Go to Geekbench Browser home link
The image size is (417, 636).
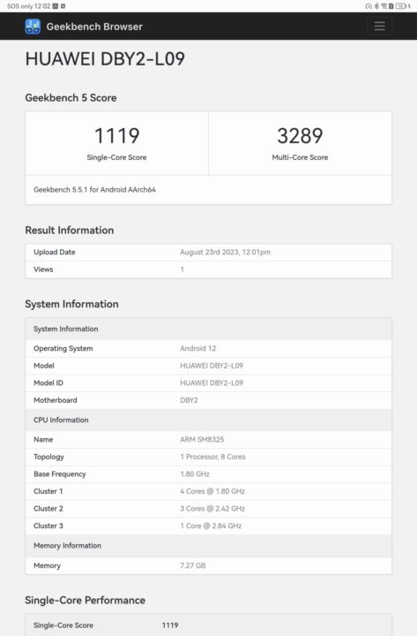[94, 26]
